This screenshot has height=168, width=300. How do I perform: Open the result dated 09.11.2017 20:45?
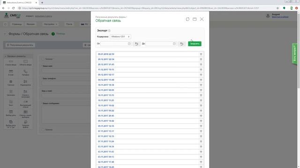[x=106, y=116]
